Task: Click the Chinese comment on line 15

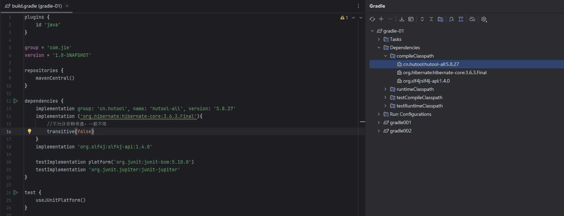Action: pos(77,124)
